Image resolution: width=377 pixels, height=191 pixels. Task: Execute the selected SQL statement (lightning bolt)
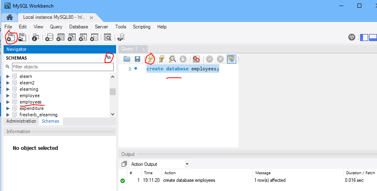click(x=151, y=59)
